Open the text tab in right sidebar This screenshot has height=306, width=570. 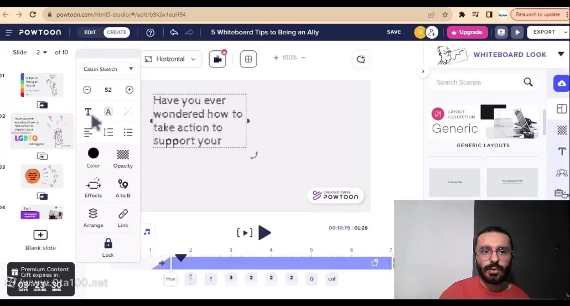pos(562,151)
